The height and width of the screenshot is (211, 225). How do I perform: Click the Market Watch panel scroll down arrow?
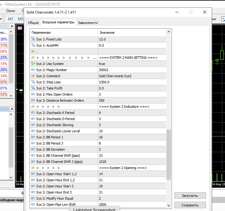click(11, 96)
